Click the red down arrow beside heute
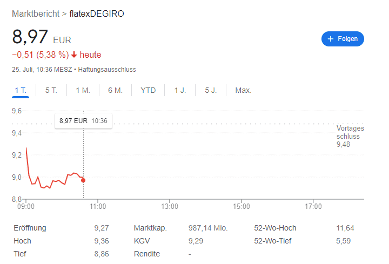Viewport: 389px width, 264px height. [74, 55]
